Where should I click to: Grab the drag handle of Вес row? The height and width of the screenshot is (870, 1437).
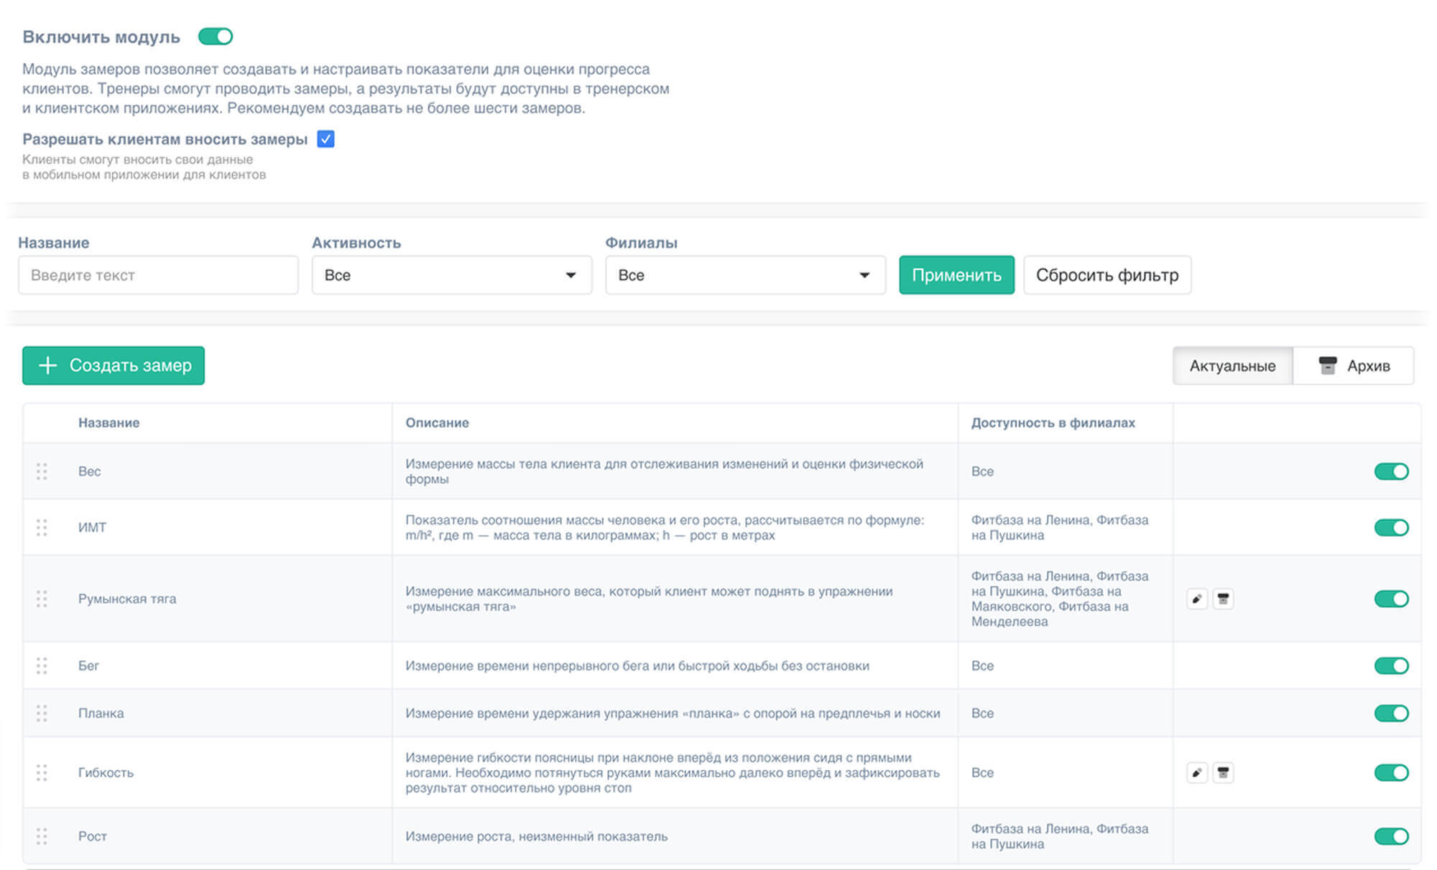(42, 471)
